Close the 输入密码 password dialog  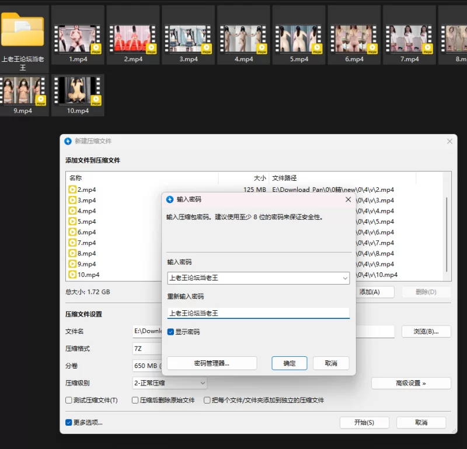tap(348, 199)
